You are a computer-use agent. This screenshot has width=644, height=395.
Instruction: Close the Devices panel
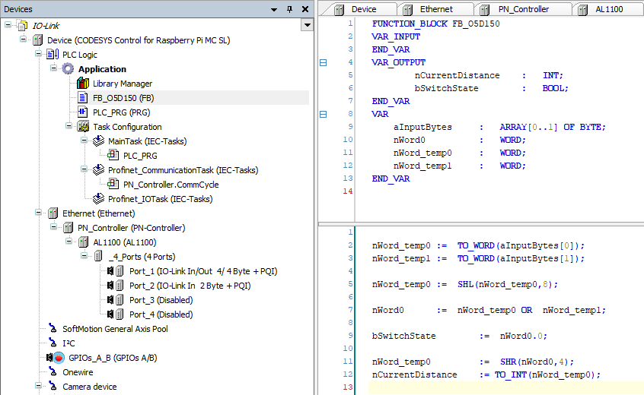point(304,9)
